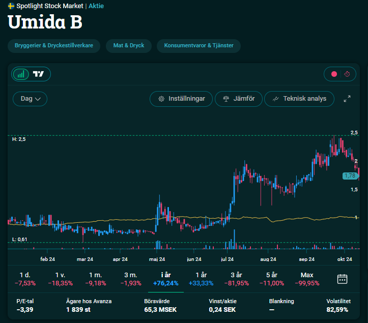Click the red live-recording dot icon
Viewport: 368px width, 323px height.
point(334,74)
